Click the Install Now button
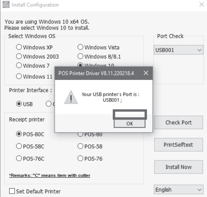The height and width of the screenshot is (197, 207). click(178, 167)
